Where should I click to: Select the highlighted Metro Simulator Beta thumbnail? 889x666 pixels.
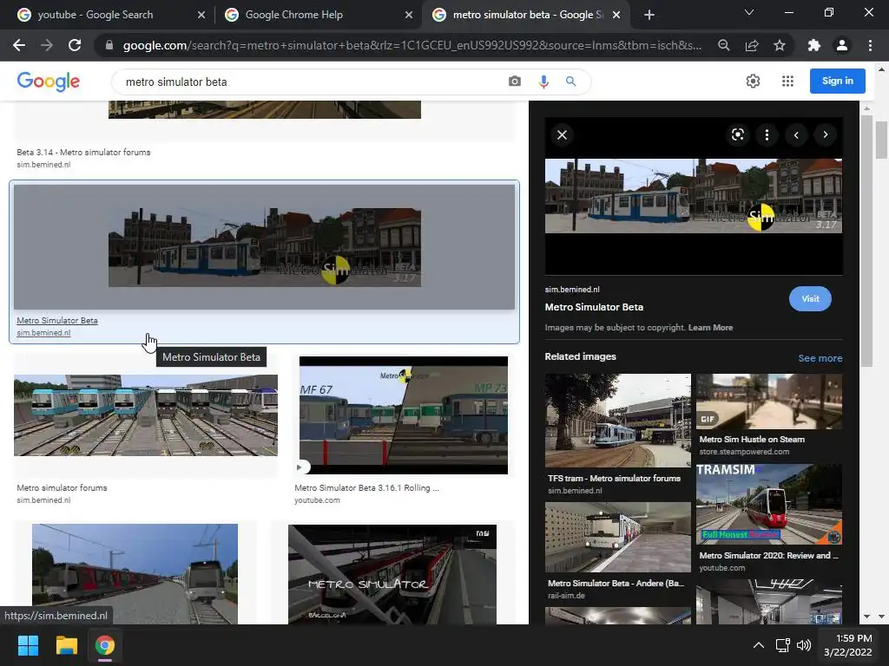pyautogui.click(x=265, y=247)
